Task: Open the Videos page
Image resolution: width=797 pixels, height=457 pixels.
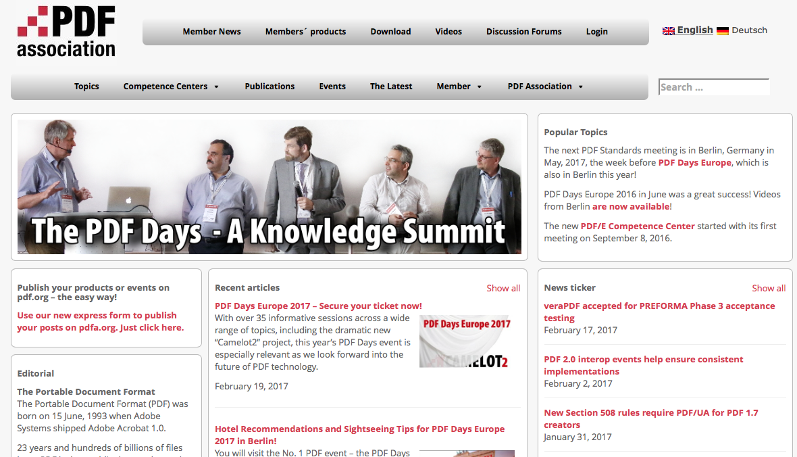Action: coord(448,32)
